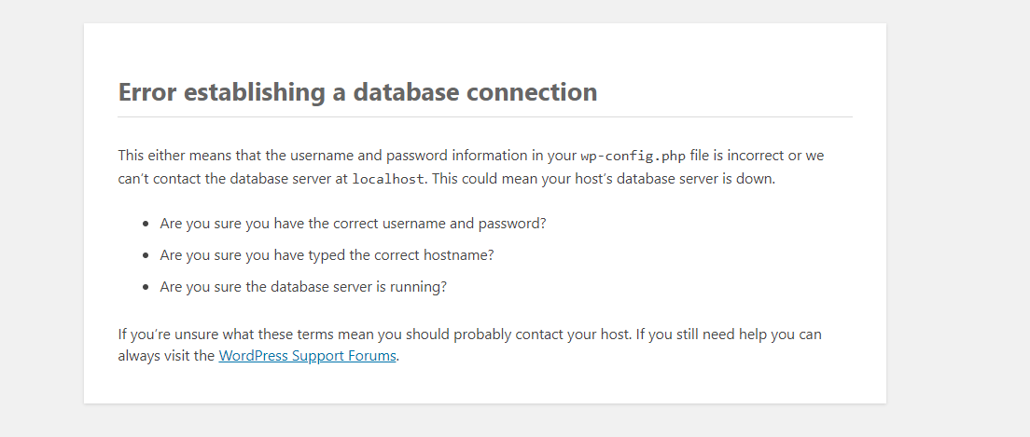Click the typed the correct hostname question
This screenshot has width=1030, height=437.
pos(327,255)
